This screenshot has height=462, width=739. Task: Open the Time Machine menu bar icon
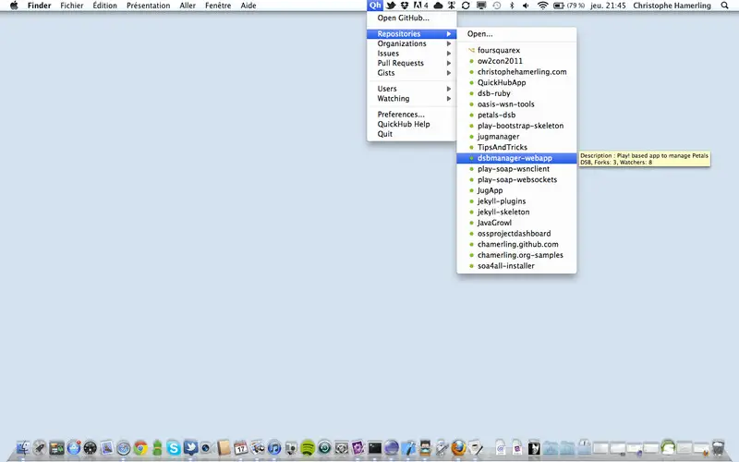(x=497, y=6)
